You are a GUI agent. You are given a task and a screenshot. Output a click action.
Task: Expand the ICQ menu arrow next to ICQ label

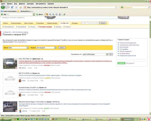click(x=8, y=14)
